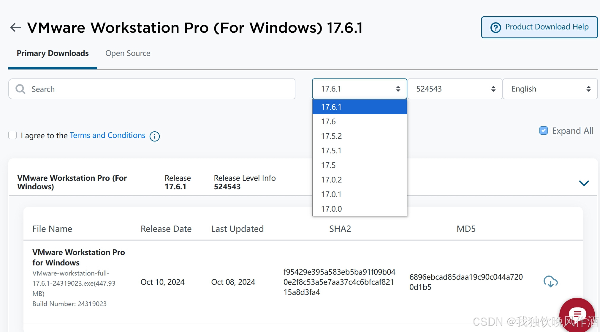Open the Terms and Conditions link
The width and height of the screenshot is (600, 332).
point(107,135)
